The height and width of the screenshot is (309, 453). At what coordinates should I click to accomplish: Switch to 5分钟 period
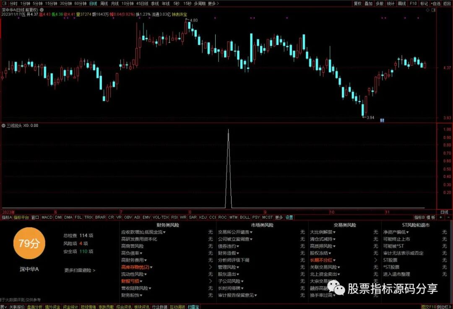point(38,3)
